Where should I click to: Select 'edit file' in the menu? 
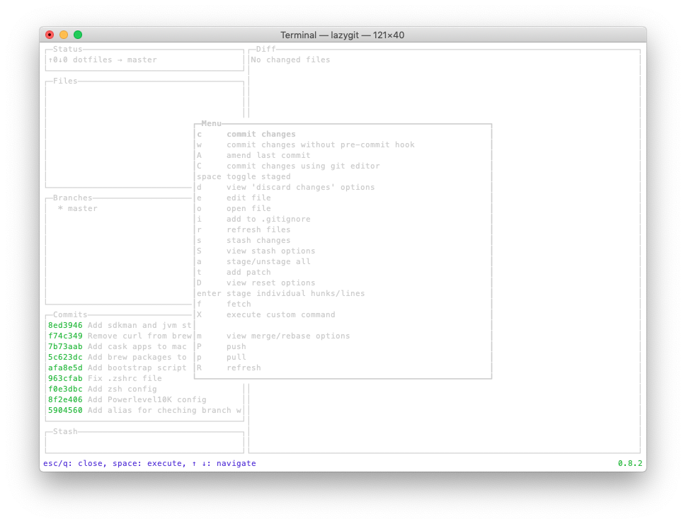343,198
